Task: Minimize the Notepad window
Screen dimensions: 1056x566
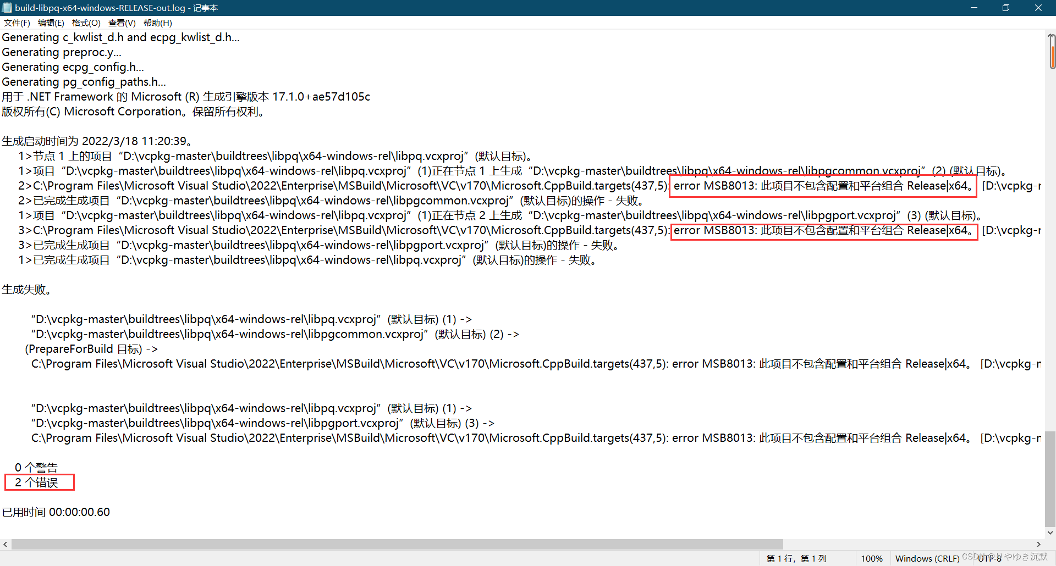Action: tap(974, 8)
